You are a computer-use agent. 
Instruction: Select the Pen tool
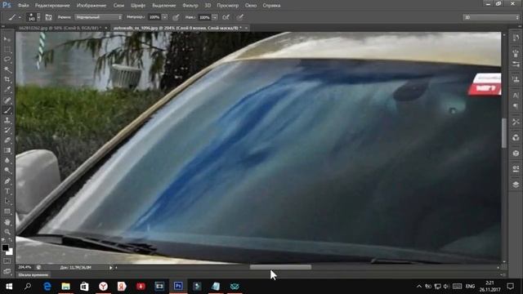pyautogui.click(x=7, y=181)
